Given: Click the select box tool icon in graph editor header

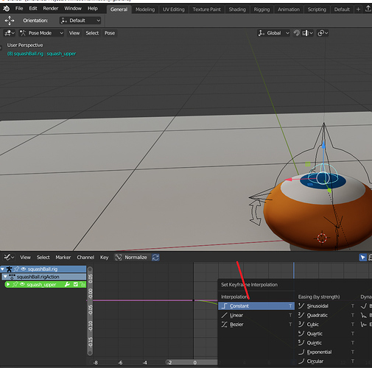Looking at the screenshot, I should coord(362,258).
